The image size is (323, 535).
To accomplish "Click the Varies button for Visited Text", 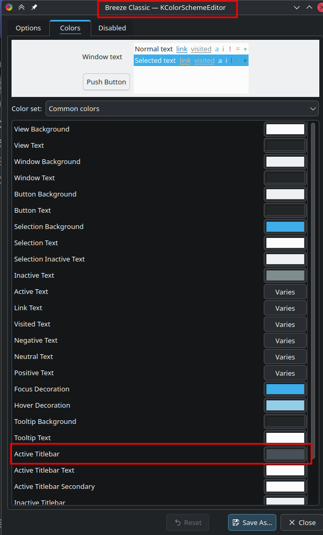I will point(285,324).
